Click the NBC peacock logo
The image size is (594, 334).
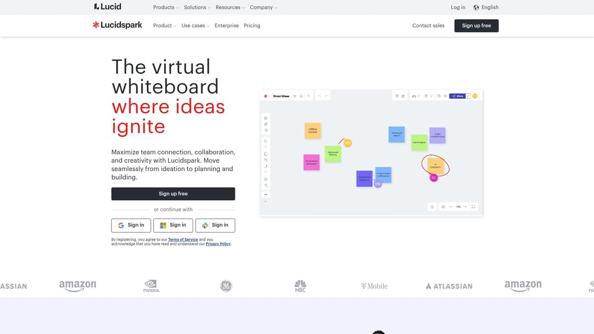point(300,286)
